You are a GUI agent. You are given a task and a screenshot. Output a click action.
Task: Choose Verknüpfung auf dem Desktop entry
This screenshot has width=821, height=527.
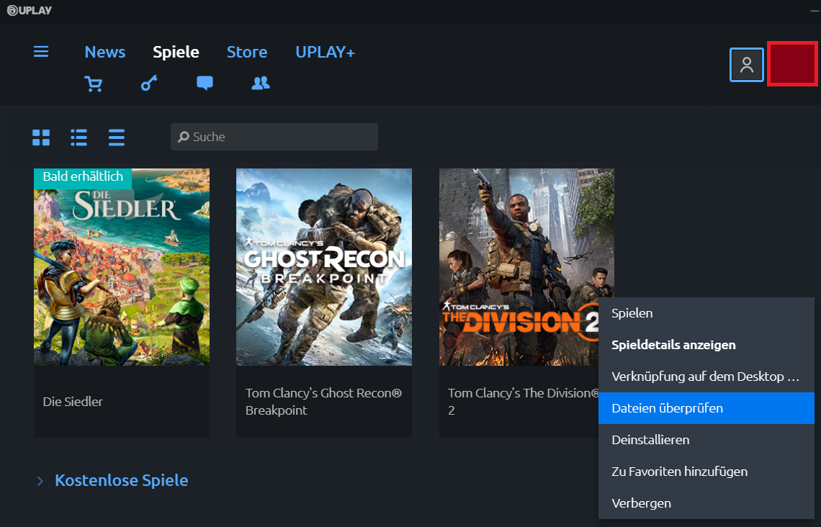tap(706, 377)
